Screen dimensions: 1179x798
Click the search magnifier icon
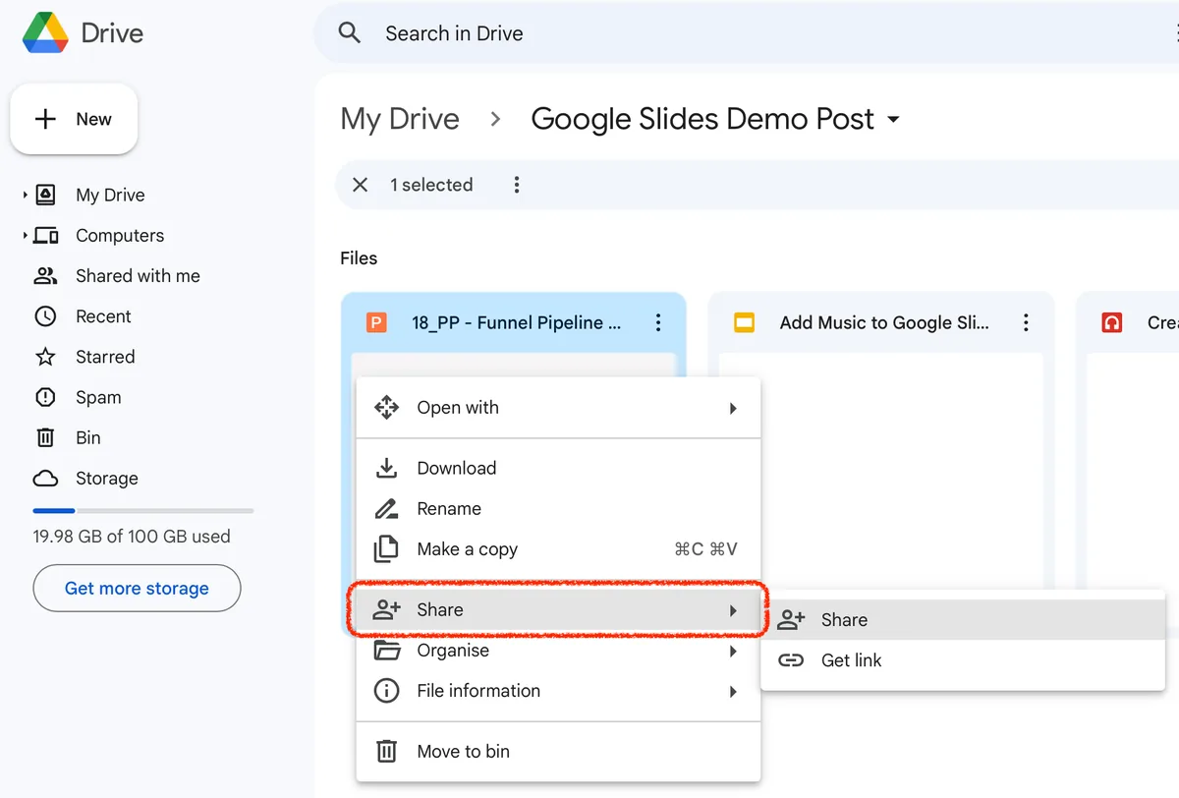[x=350, y=33]
